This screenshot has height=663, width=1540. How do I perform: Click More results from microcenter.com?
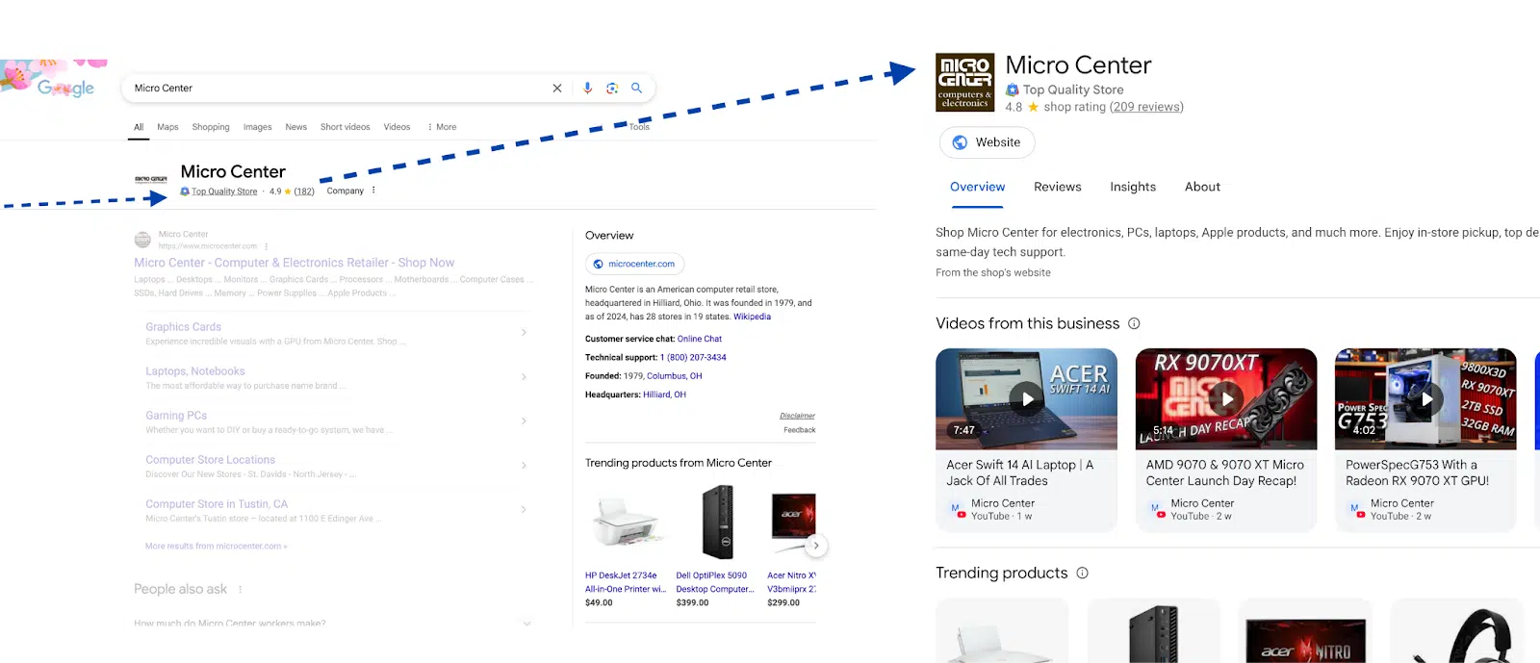[x=216, y=546]
